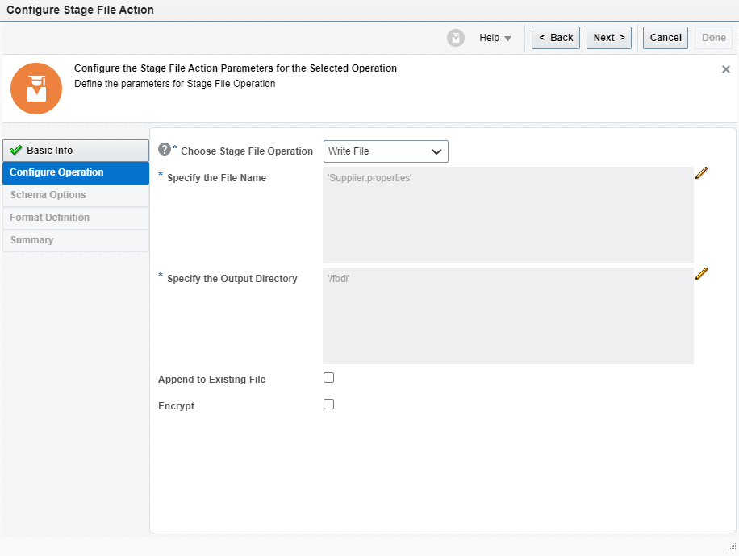Click the Supplier.properties file name field
739x556 pixels.
(x=507, y=214)
